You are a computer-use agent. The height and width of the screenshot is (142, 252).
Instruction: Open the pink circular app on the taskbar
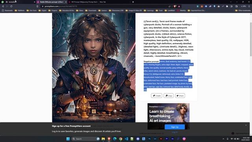tap(184, 139)
